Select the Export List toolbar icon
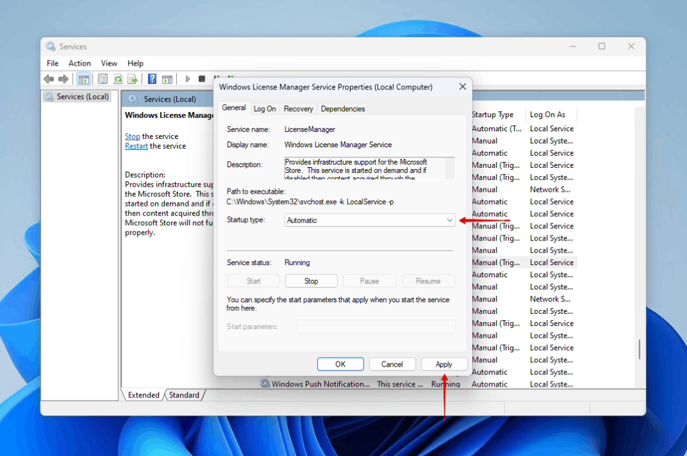The height and width of the screenshot is (456, 687). tap(133, 78)
